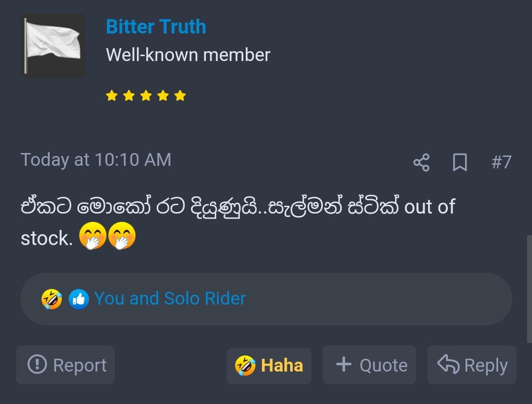Image resolution: width=532 pixels, height=404 pixels.
Task: Toggle the Haha reaction button
Action: coord(269,366)
